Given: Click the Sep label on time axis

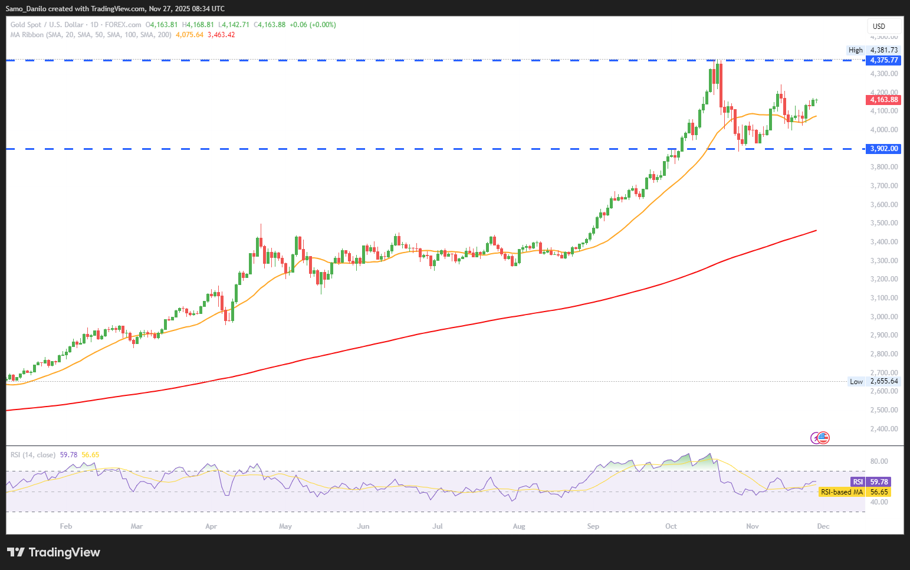Looking at the screenshot, I should [593, 526].
